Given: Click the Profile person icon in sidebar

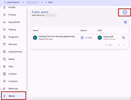Looking at the screenshot, I should (x=4, y=7).
